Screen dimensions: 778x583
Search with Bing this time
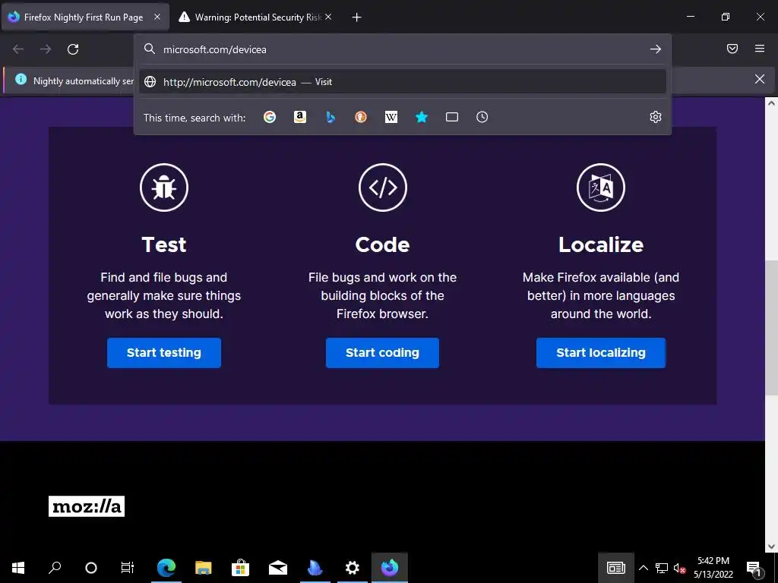330,117
